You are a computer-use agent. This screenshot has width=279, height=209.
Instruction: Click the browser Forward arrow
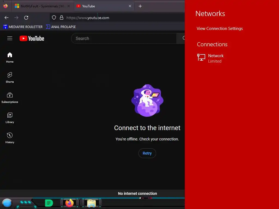tap(16, 18)
